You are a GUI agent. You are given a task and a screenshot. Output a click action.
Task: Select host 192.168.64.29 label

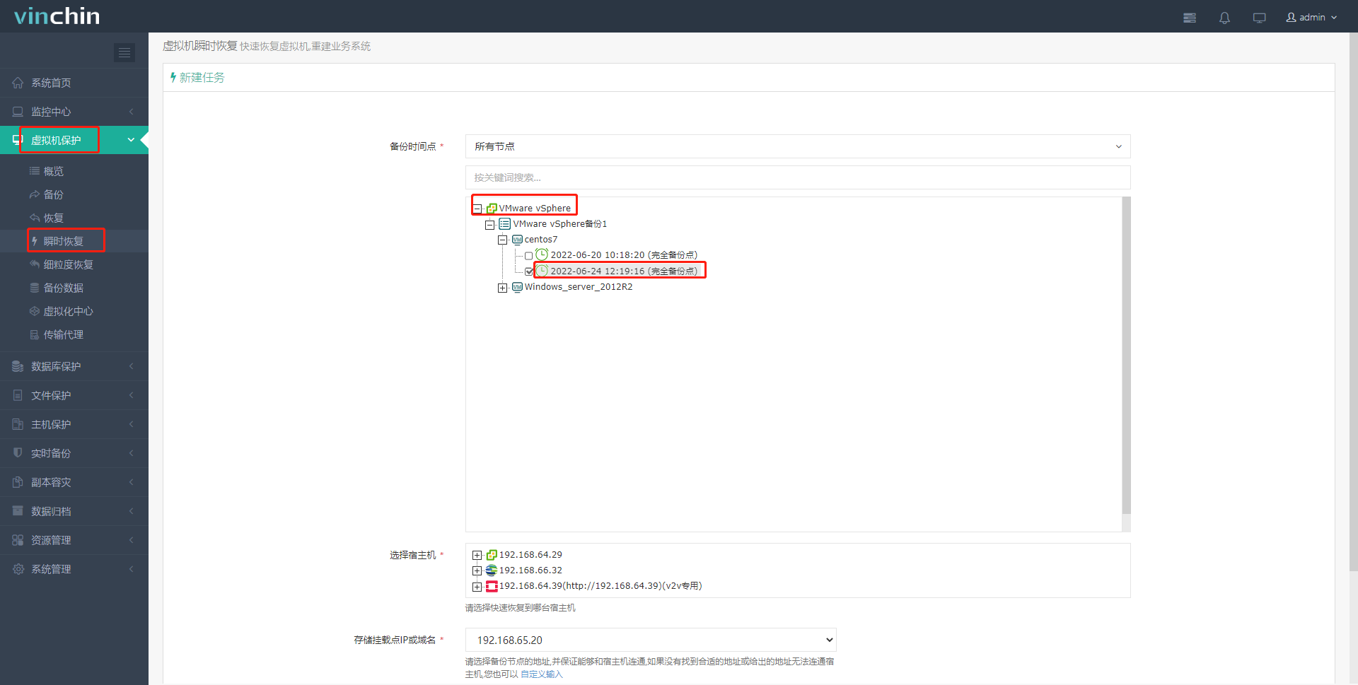click(x=530, y=554)
